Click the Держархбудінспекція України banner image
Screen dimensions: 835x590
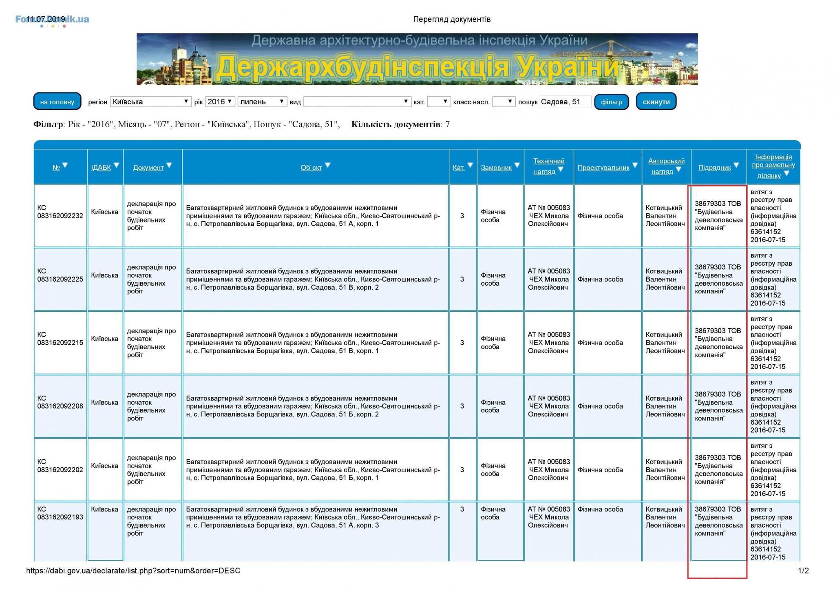coord(417,59)
